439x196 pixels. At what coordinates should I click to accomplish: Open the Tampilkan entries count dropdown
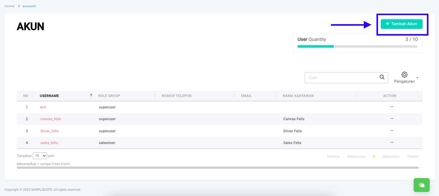pos(40,156)
